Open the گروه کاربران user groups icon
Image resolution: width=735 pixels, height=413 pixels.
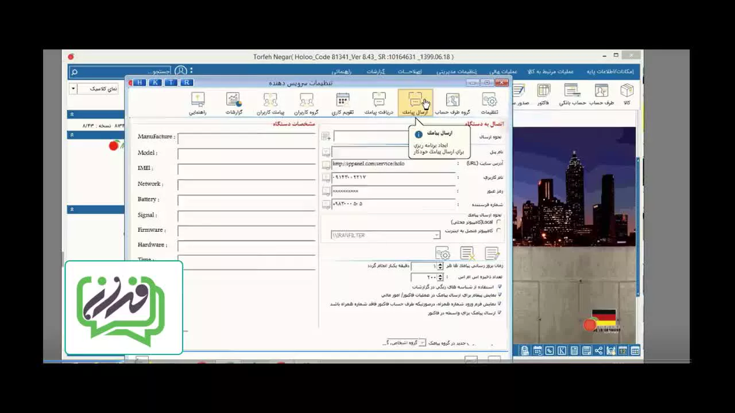(307, 104)
